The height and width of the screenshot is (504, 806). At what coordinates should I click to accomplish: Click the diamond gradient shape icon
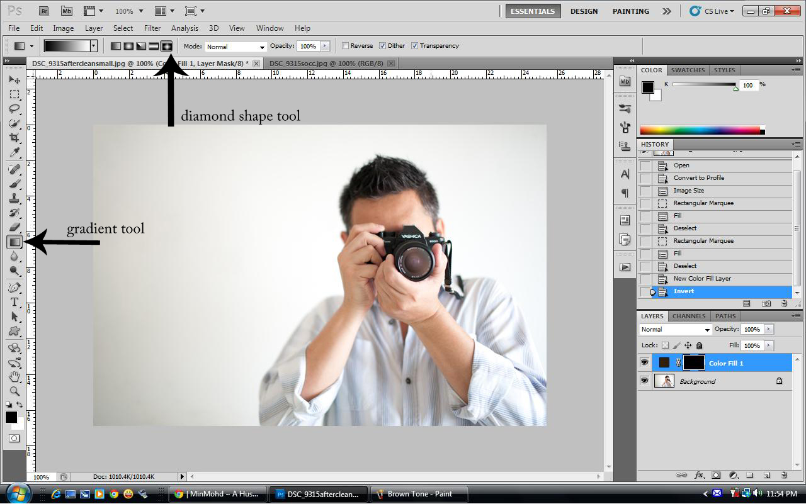pos(167,46)
